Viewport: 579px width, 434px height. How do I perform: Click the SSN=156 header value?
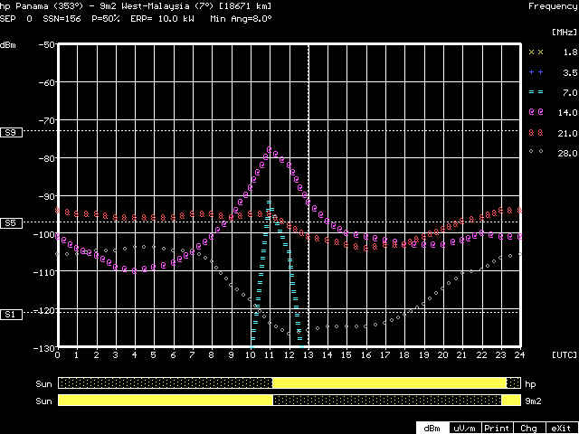(x=62, y=19)
